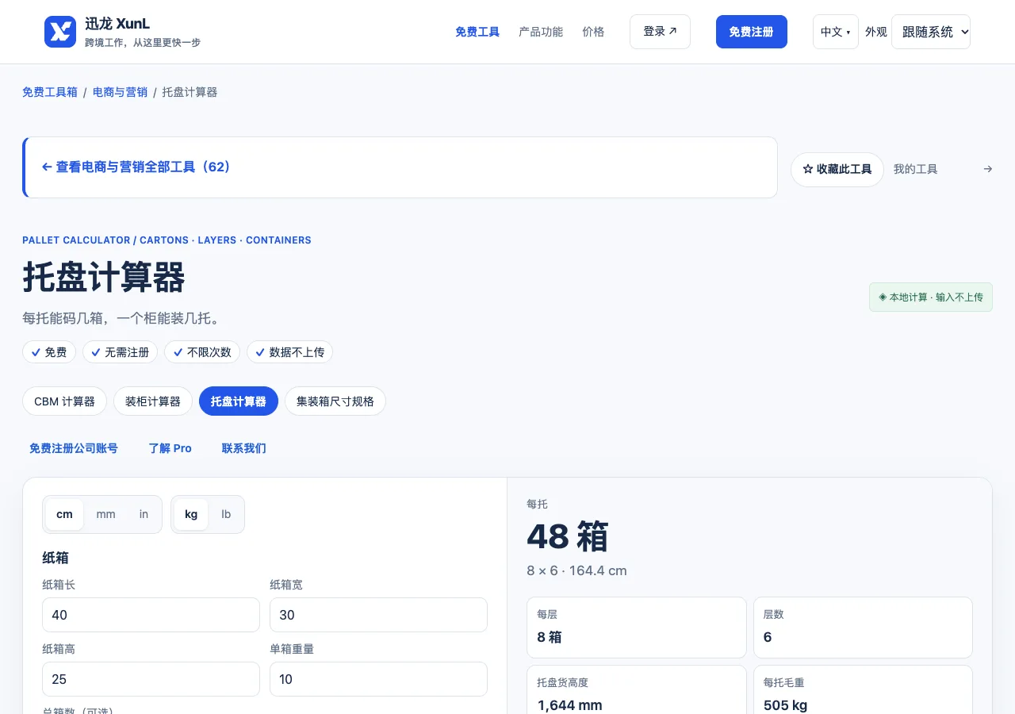Screen dimensions: 1015x714
Task: Click the 免费注册公司账号 link
Action: [74, 448]
